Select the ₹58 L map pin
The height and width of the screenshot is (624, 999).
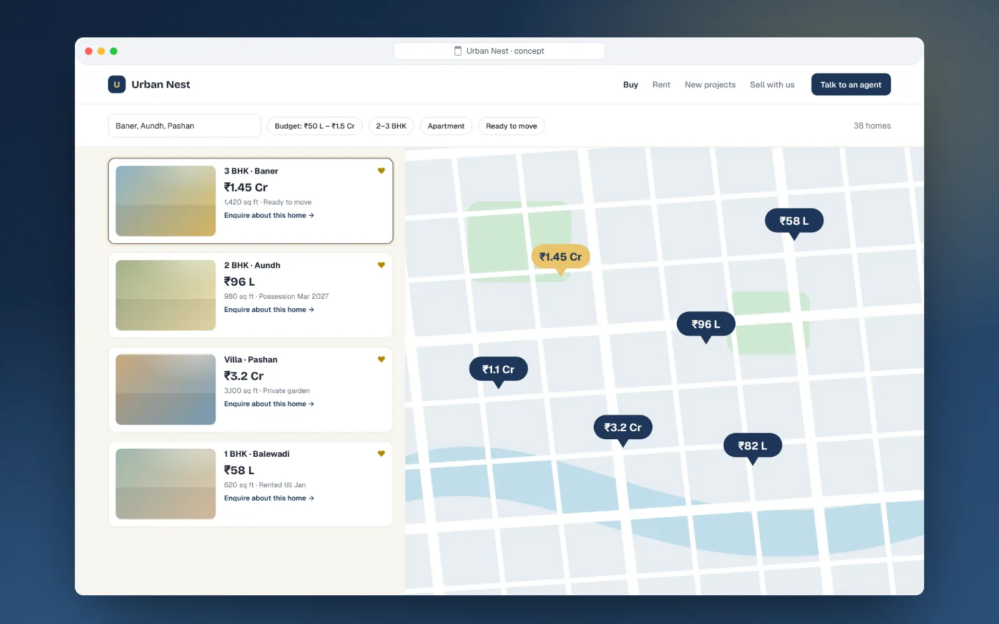(794, 222)
